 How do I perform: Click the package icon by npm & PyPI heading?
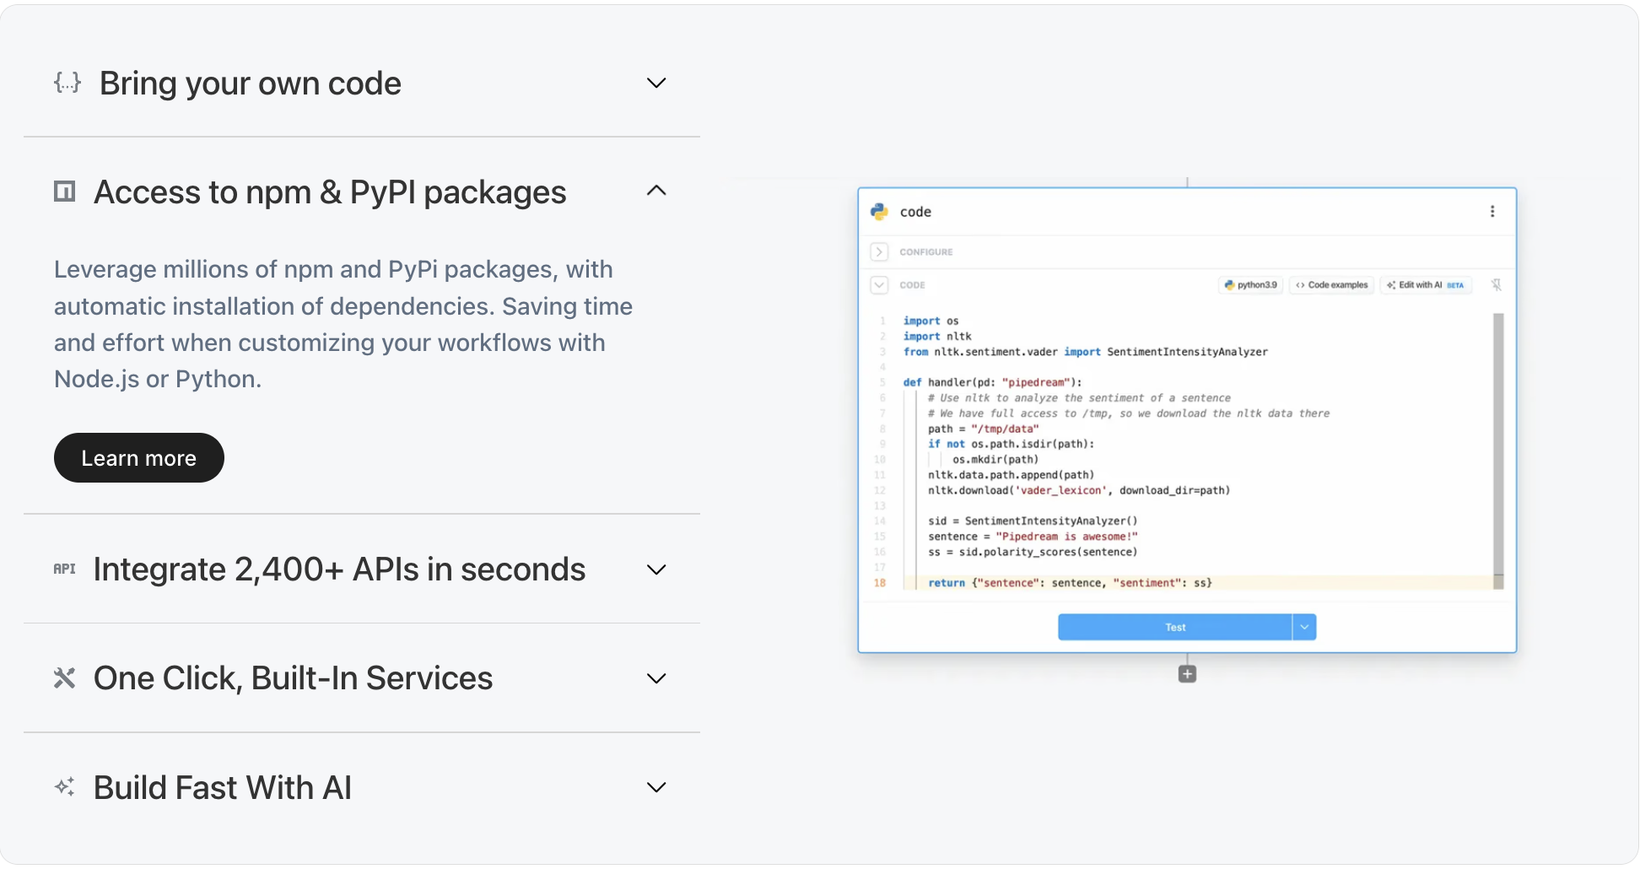[x=65, y=192]
